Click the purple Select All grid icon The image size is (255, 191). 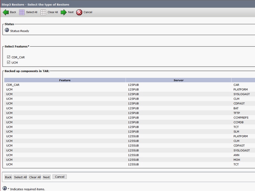(x=22, y=12)
